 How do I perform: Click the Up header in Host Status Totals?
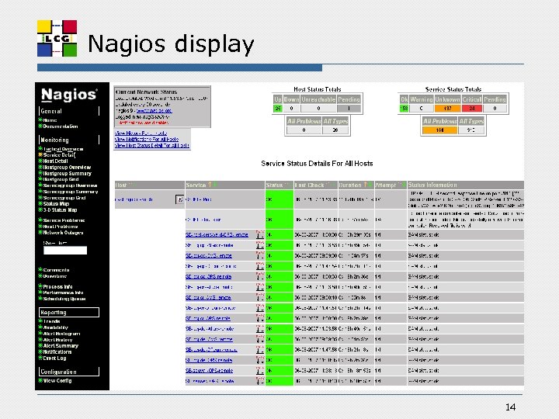(278, 99)
